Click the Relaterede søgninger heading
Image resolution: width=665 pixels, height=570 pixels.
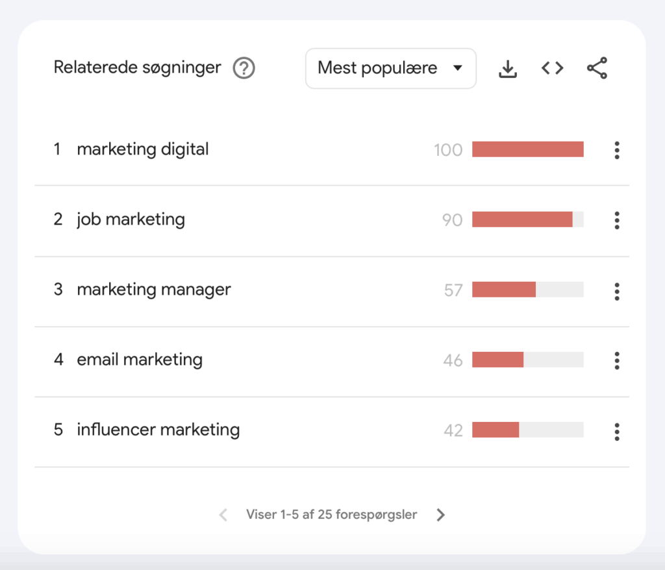click(137, 68)
